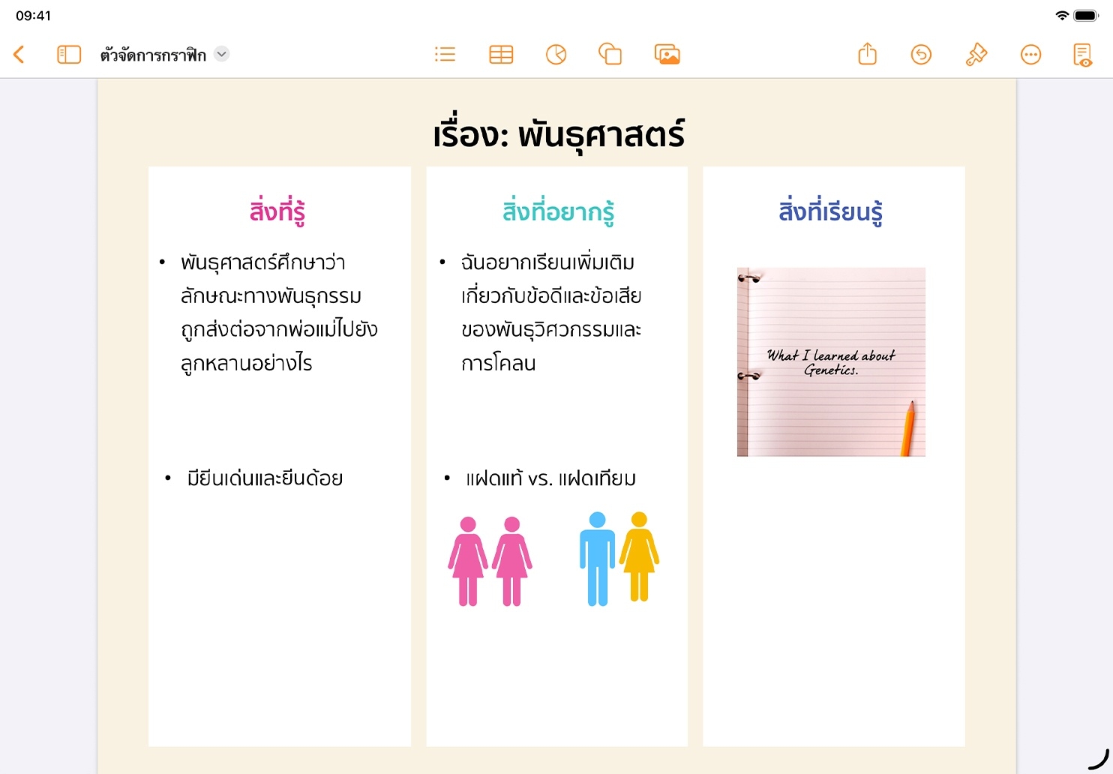Open the Format paintbrush panel

click(x=976, y=54)
